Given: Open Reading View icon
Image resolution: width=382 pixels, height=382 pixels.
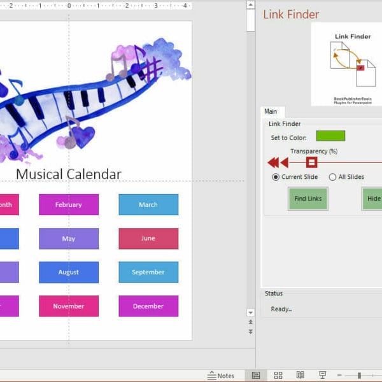Looking at the screenshot, I should point(300,375).
